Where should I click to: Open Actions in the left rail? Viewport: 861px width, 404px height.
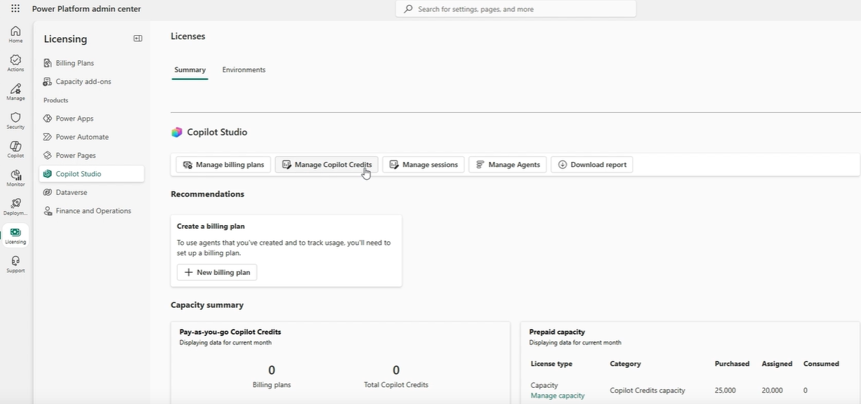click(15, 63)
